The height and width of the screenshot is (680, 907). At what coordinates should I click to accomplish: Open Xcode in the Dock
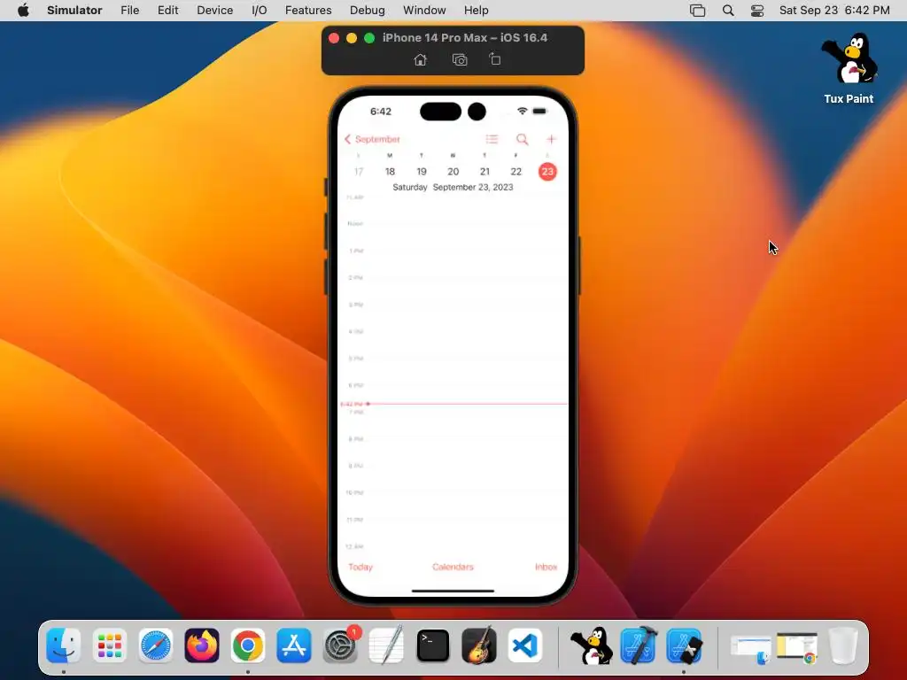click(638, 645)
